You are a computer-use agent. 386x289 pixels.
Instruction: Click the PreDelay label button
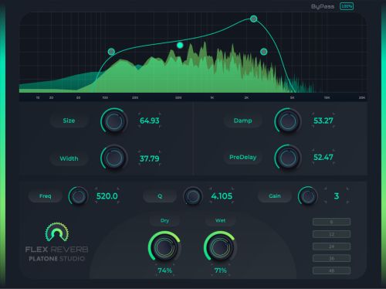[x=242, y=157]
